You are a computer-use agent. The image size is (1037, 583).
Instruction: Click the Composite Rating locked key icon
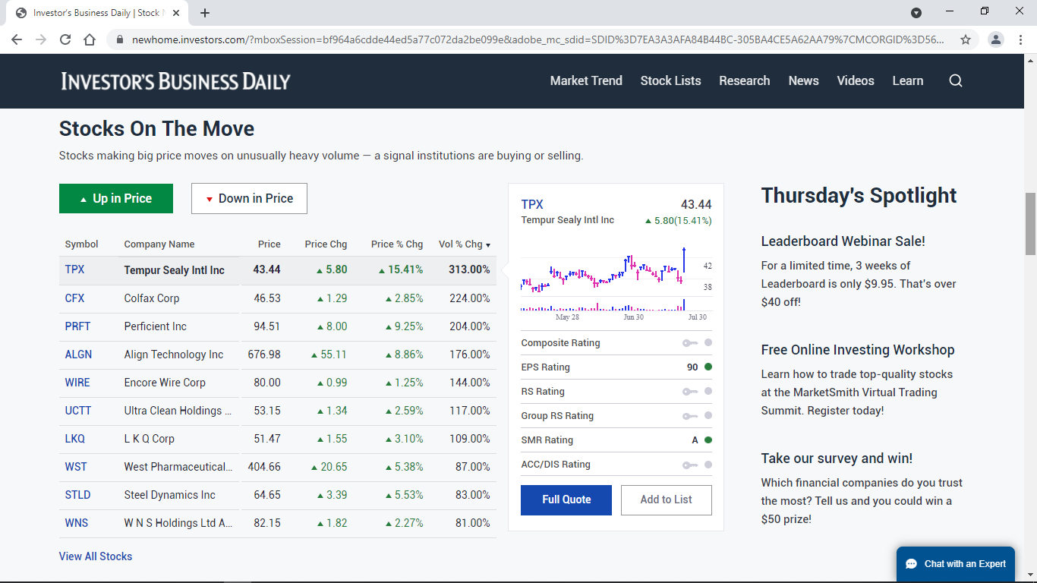click(690, 343)
